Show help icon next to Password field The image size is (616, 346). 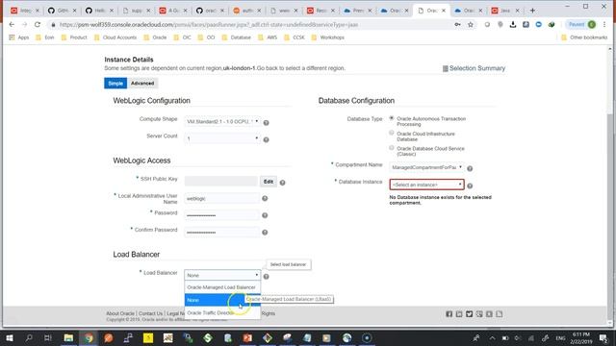265,215
